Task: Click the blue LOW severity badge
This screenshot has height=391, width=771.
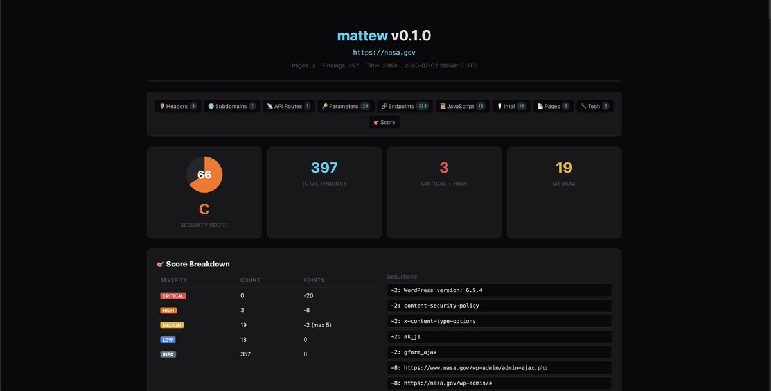Action: (168, 340)
